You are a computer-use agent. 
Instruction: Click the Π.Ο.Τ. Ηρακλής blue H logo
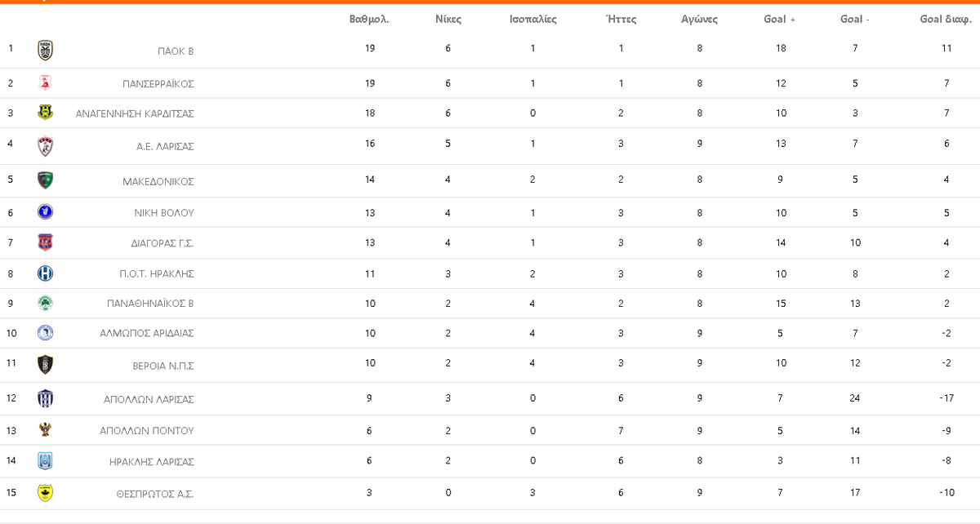click(46, 273)
